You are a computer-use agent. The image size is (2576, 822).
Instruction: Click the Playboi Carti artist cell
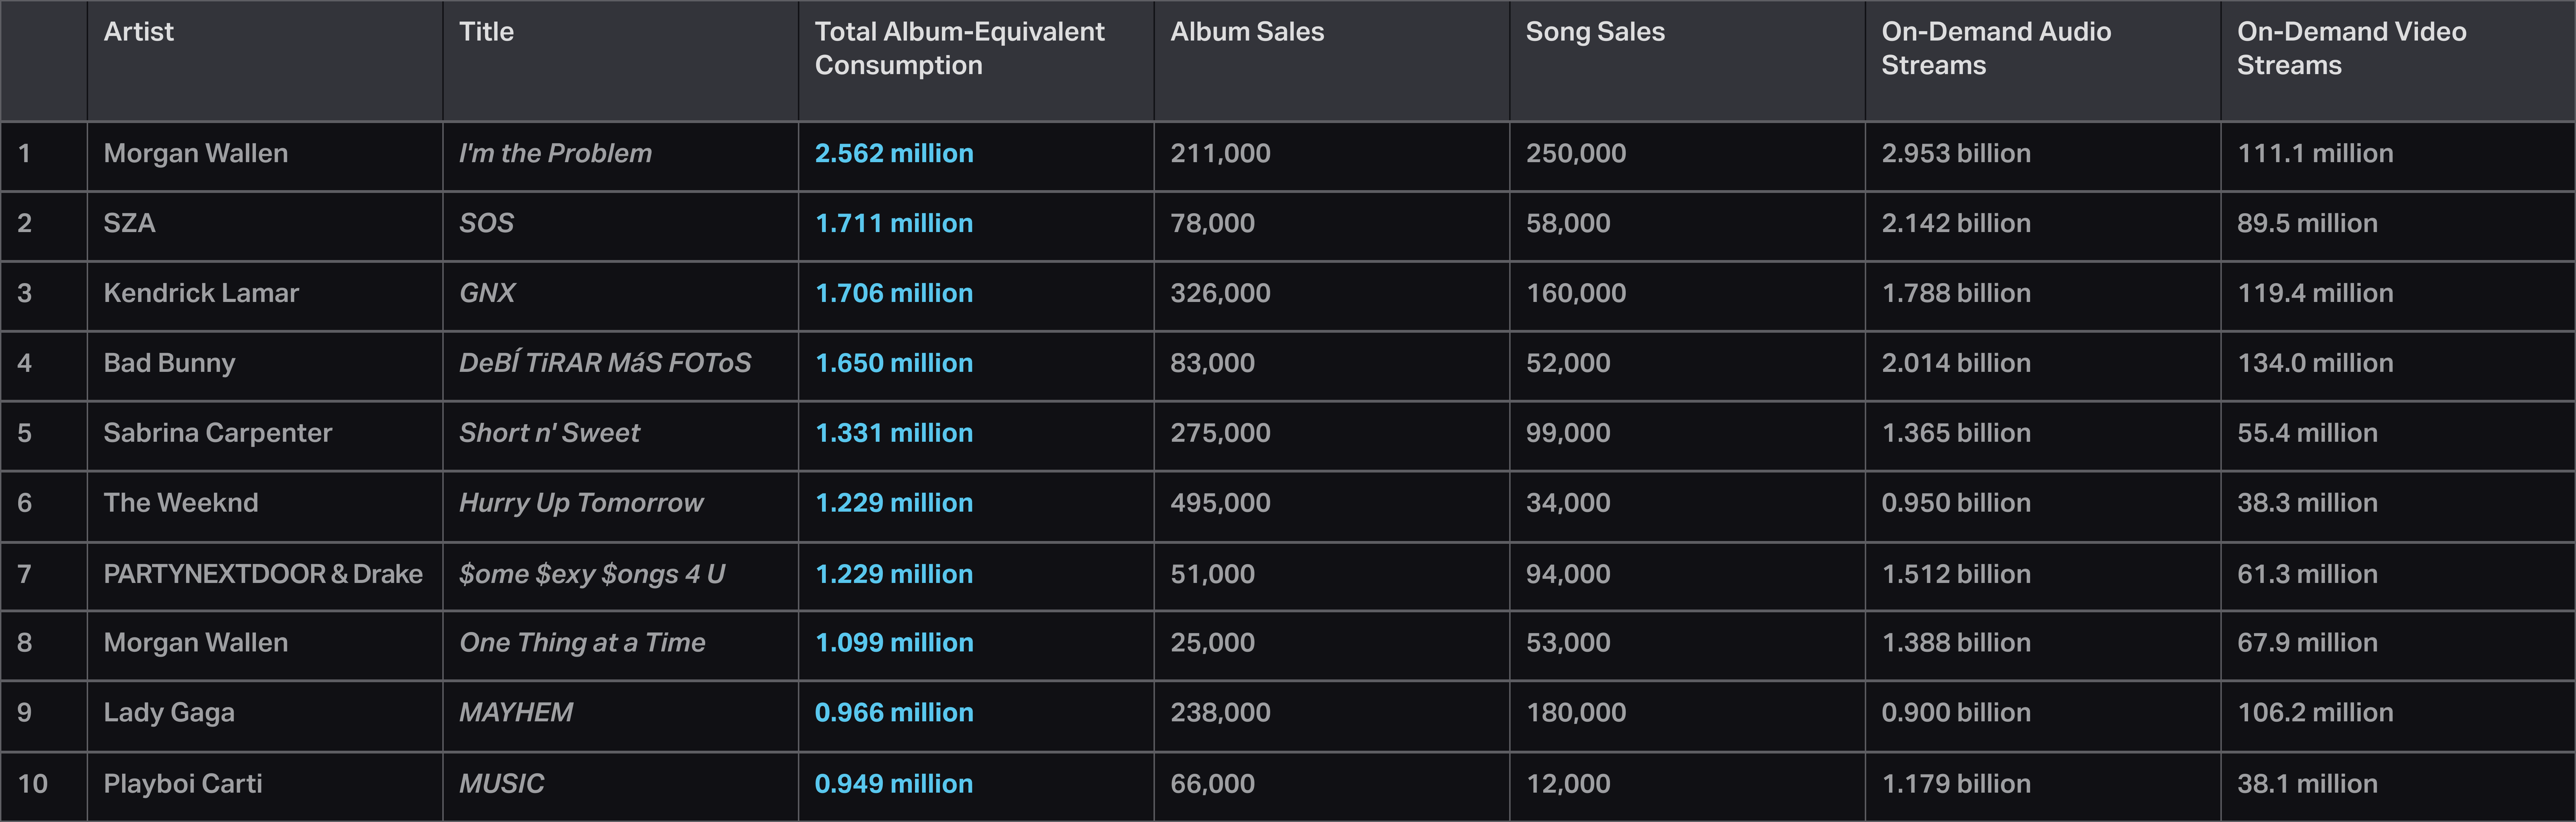coord(182,784)
